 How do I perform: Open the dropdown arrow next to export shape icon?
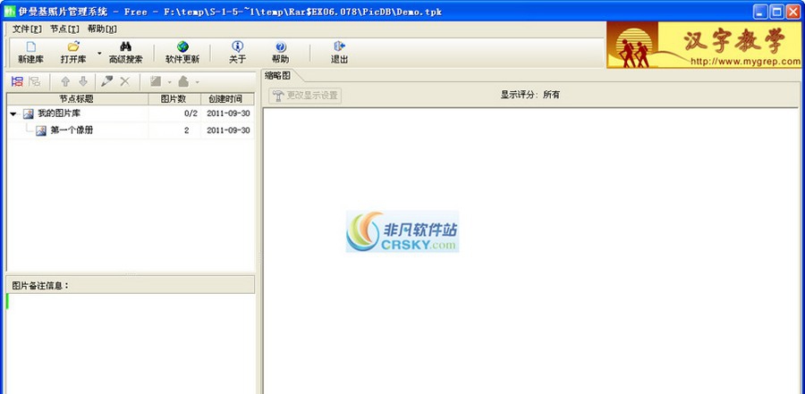pos(198,82)
